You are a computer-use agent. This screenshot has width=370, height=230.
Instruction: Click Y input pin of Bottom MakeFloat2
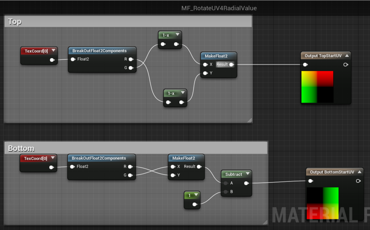pyautogui.click(x=173, y=175)
